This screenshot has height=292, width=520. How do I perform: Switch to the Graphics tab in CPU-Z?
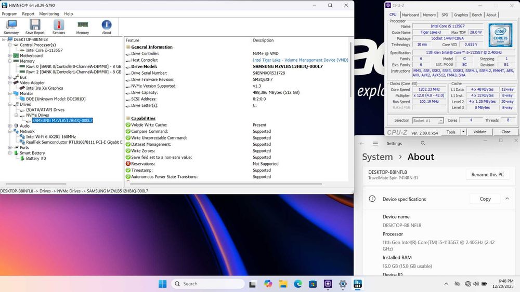[x=461, y=15]
